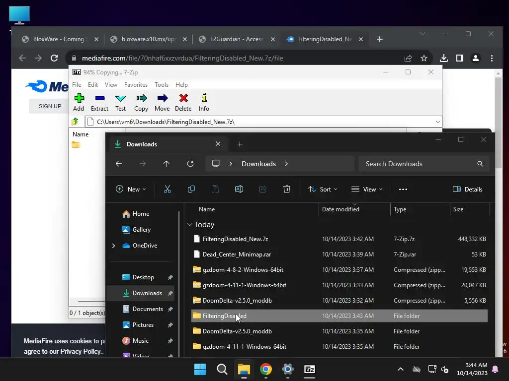Click the Cut icon in Explorer toolbar

(168, 189)
